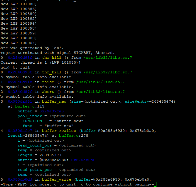Click the SIGABRT signal termination message
196x187 pixels.
coord(57,53)
